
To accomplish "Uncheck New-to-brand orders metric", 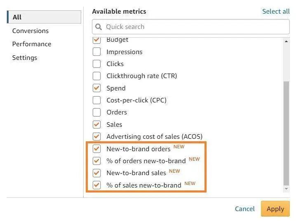I will tap(96, 149).
